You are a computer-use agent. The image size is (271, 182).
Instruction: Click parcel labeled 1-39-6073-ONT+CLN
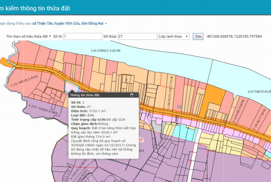tap(170, 93)
